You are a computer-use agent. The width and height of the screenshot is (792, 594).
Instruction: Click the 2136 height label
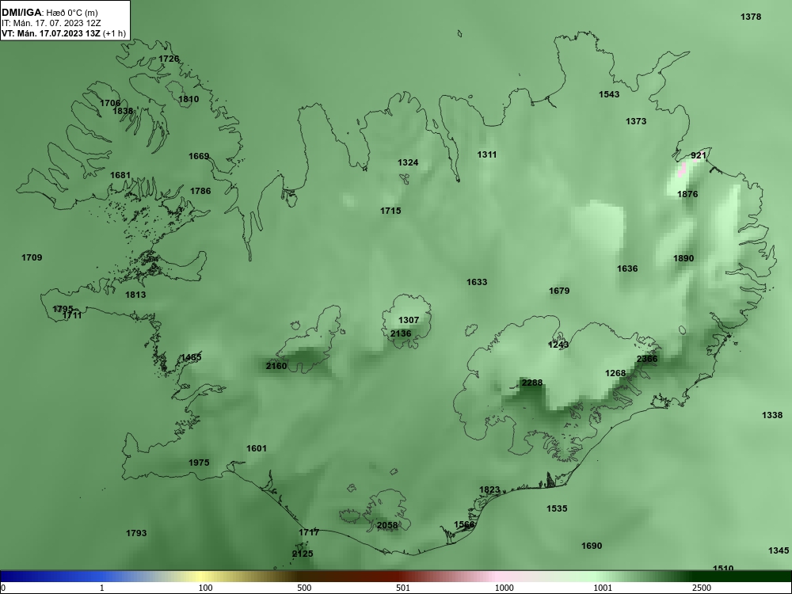[x=401, y=333]
